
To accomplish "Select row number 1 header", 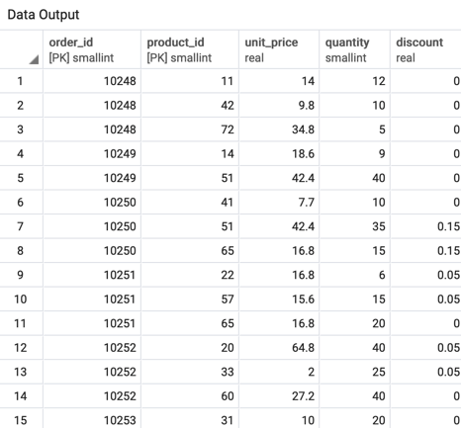I will (21, 81).
